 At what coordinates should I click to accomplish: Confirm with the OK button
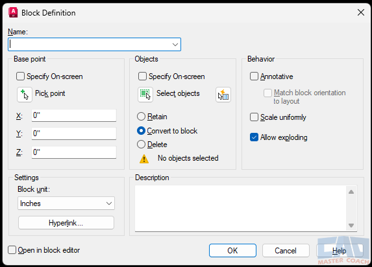click(232, 250)
